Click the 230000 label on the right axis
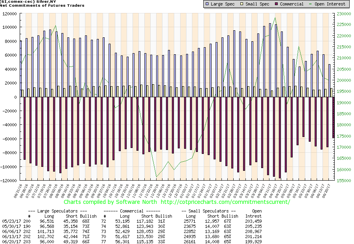Viewport: 354px width, 244px height. (343, 13)
